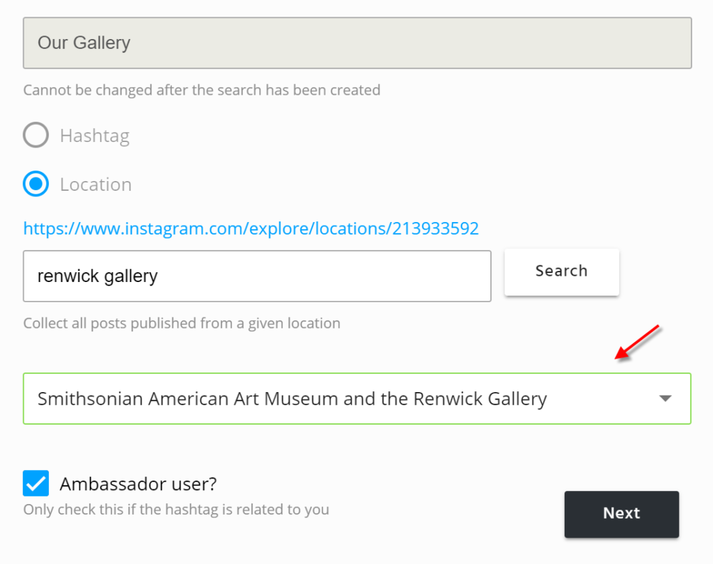Open the Instagram explore locations link
The image size is (713, 564).
tap(251, 228)
